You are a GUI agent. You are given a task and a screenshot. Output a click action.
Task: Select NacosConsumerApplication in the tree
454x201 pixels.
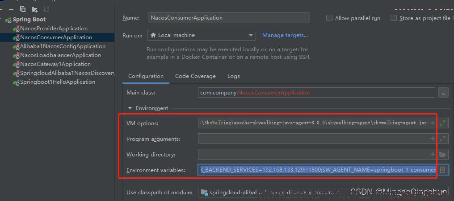click(56, 37)
